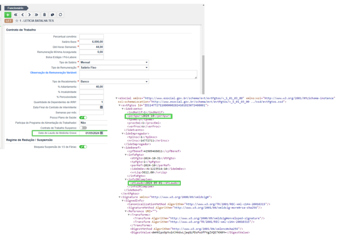Click the DigestValue XML line
The height and width of the screenshot is (237, 337).
pyautogui.click(x=190, y=233)
